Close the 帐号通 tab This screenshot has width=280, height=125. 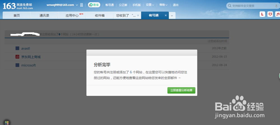tap(165, 15)
